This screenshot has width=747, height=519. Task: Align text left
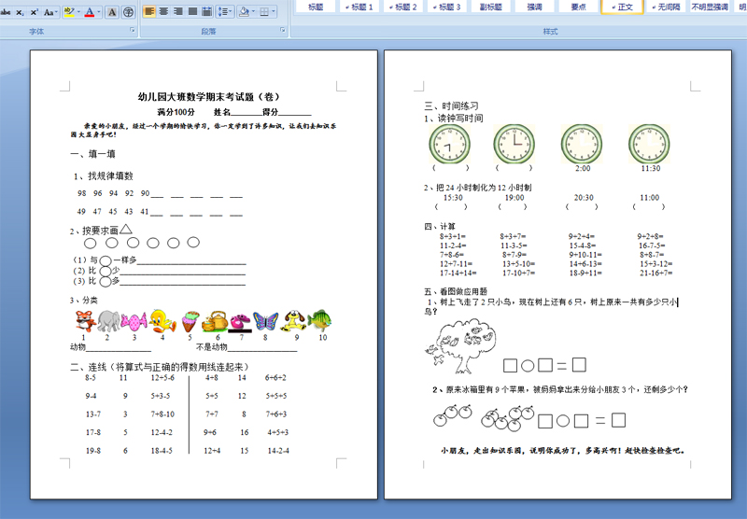149,11
